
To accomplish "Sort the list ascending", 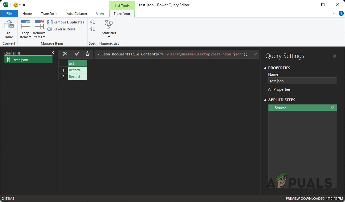I will [92, 22].
